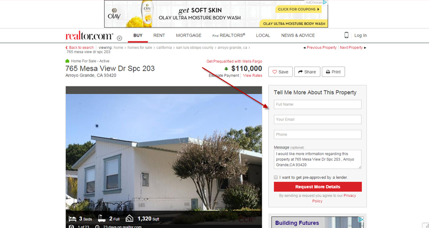Click the mobile phone icon near Log In

tap(346, 35)
